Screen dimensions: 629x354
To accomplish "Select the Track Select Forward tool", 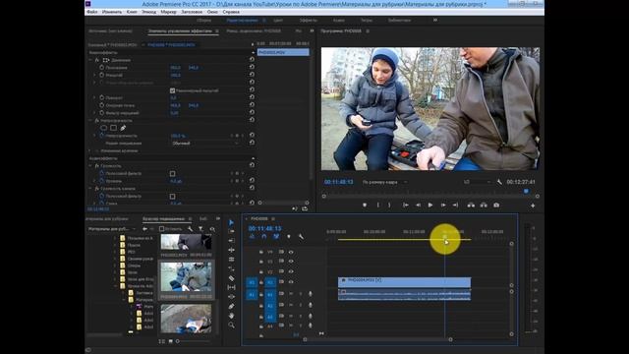I will tap(232, 231).
